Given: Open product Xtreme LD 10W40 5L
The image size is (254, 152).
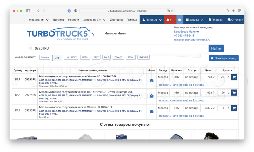Looking at the screenshot, I should click(x=76, y=107).
